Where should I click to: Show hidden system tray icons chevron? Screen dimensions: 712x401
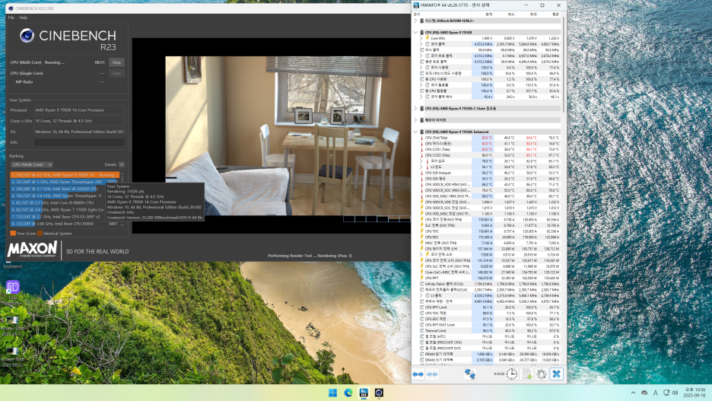click(x=633, y=393)
